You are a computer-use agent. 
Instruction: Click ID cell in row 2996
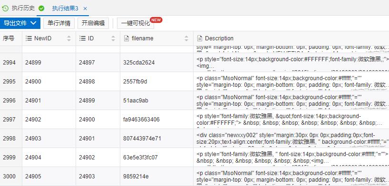[x=98, y=100]
